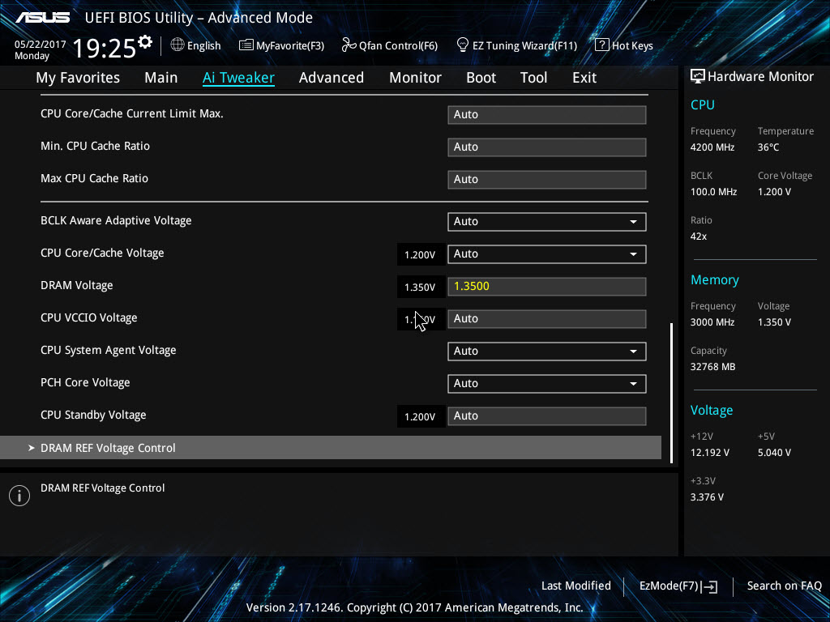This screenshot has height=622, width=830.
Task: Click the 5.040 V reading
Action: (774, 453)
